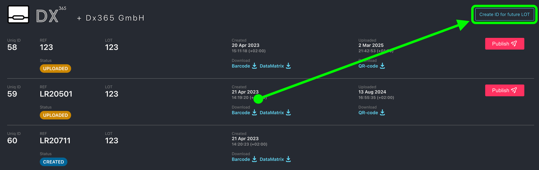
Task: Download DataMatrix for LR20501
Action: [x=271, y=112]
